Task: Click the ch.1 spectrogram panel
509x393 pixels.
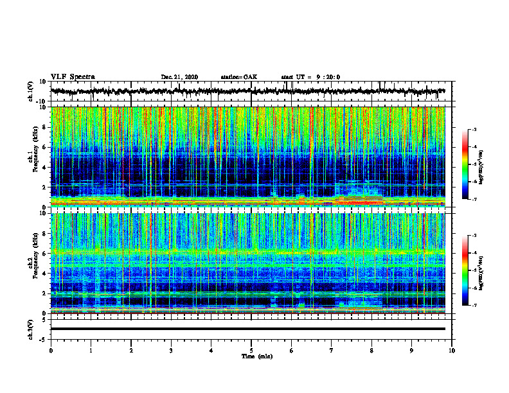Action: 248,157
